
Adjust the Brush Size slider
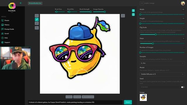[x=60, y=12]
